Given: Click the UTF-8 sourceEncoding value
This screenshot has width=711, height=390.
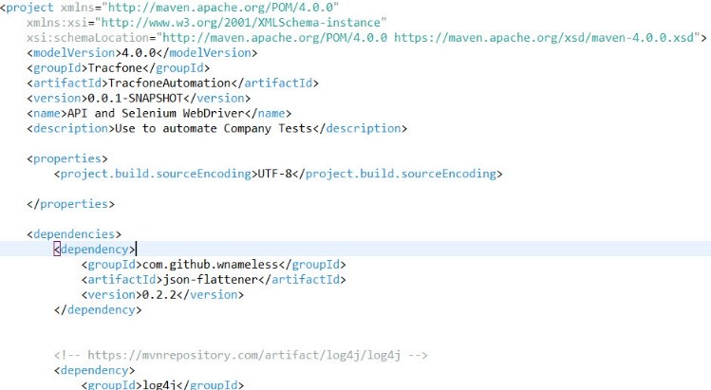Looking at the screenshot, I should tap(274, 174).
